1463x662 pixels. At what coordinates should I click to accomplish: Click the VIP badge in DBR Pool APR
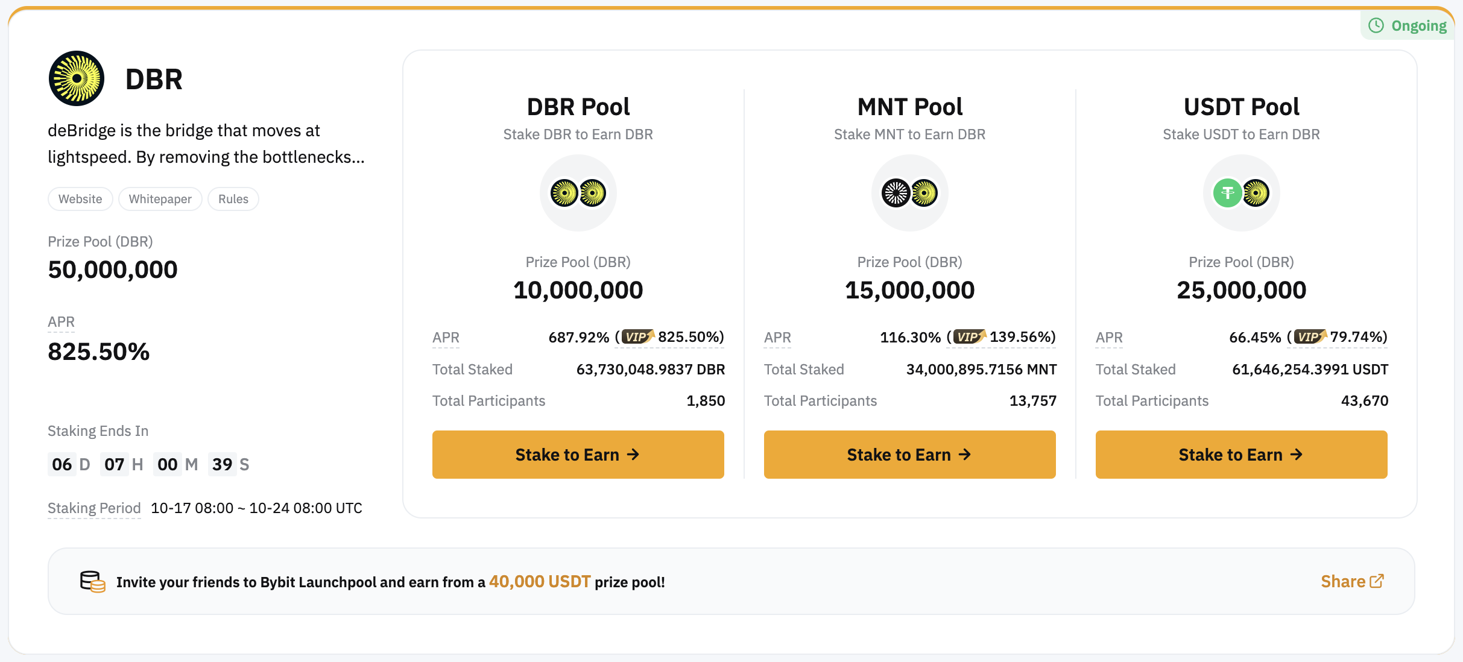(637, 336)
